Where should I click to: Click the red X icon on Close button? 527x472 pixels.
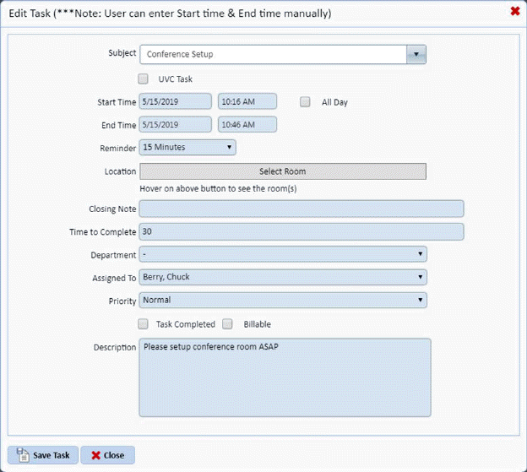pos(96,455)
